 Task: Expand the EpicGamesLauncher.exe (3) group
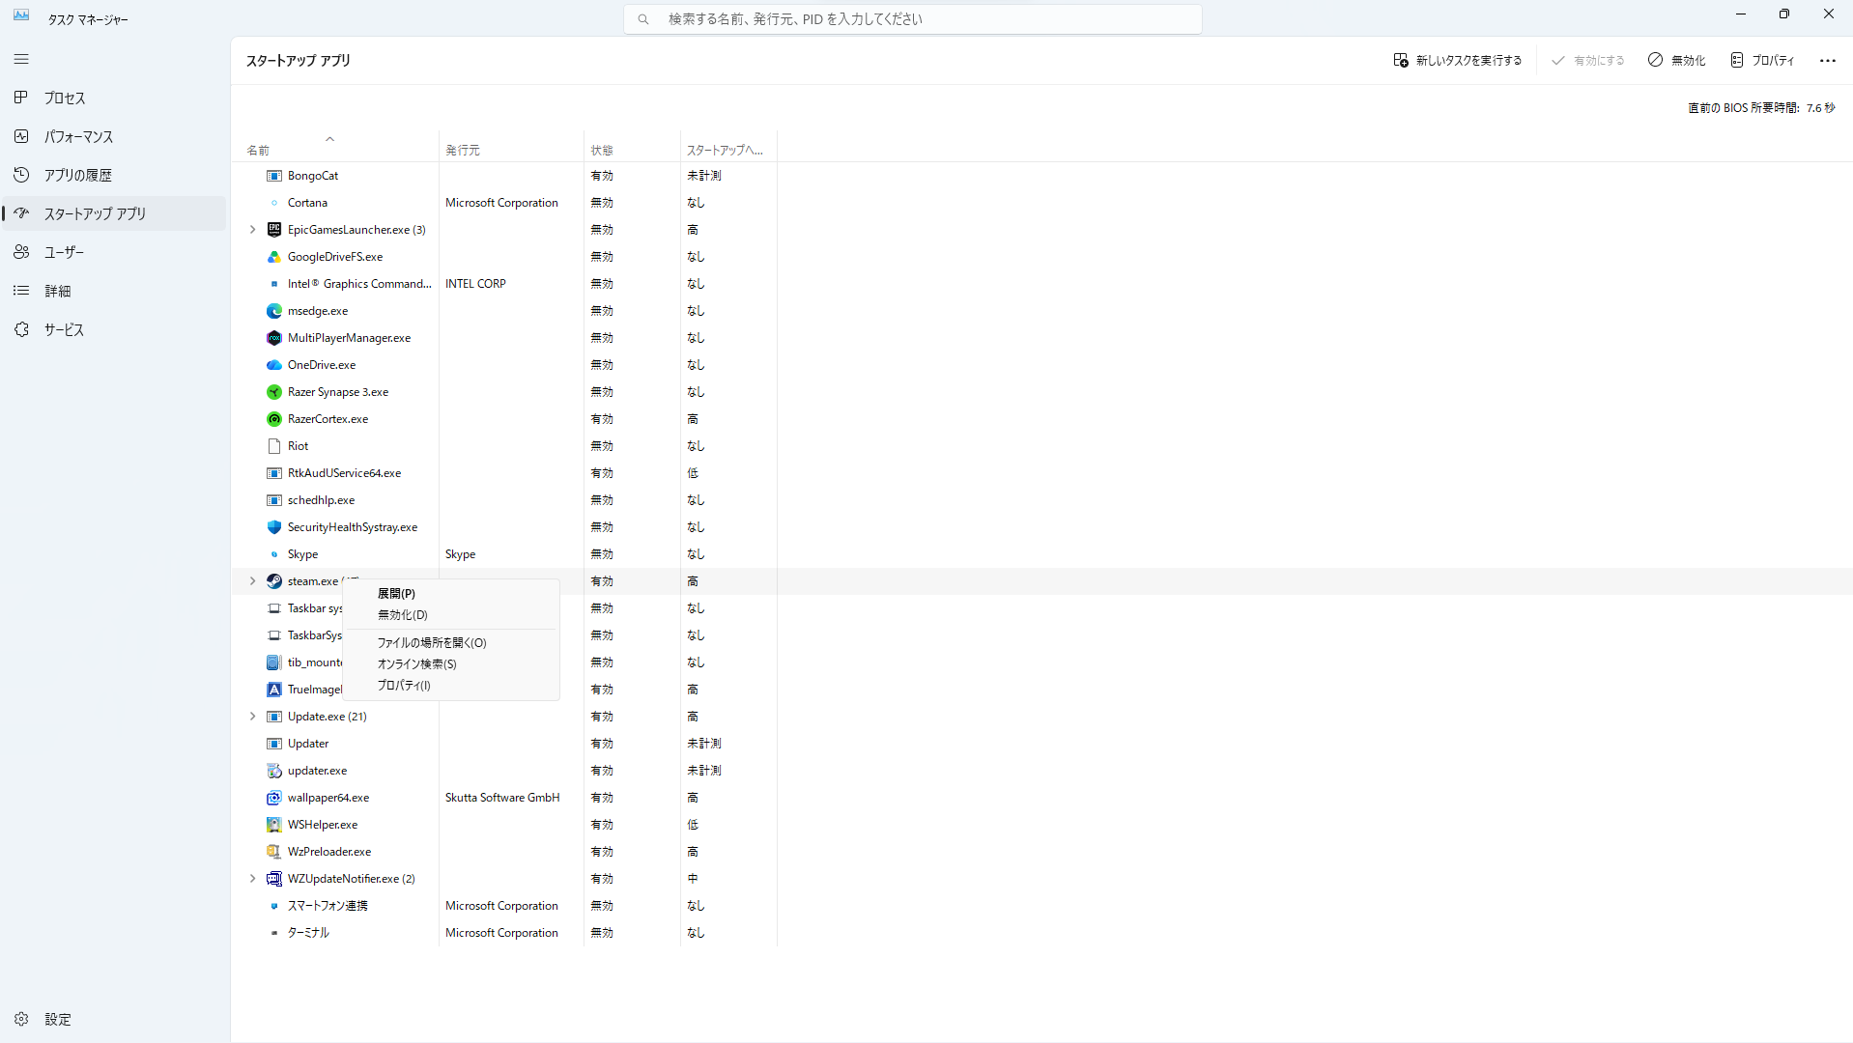pos(253,230)
